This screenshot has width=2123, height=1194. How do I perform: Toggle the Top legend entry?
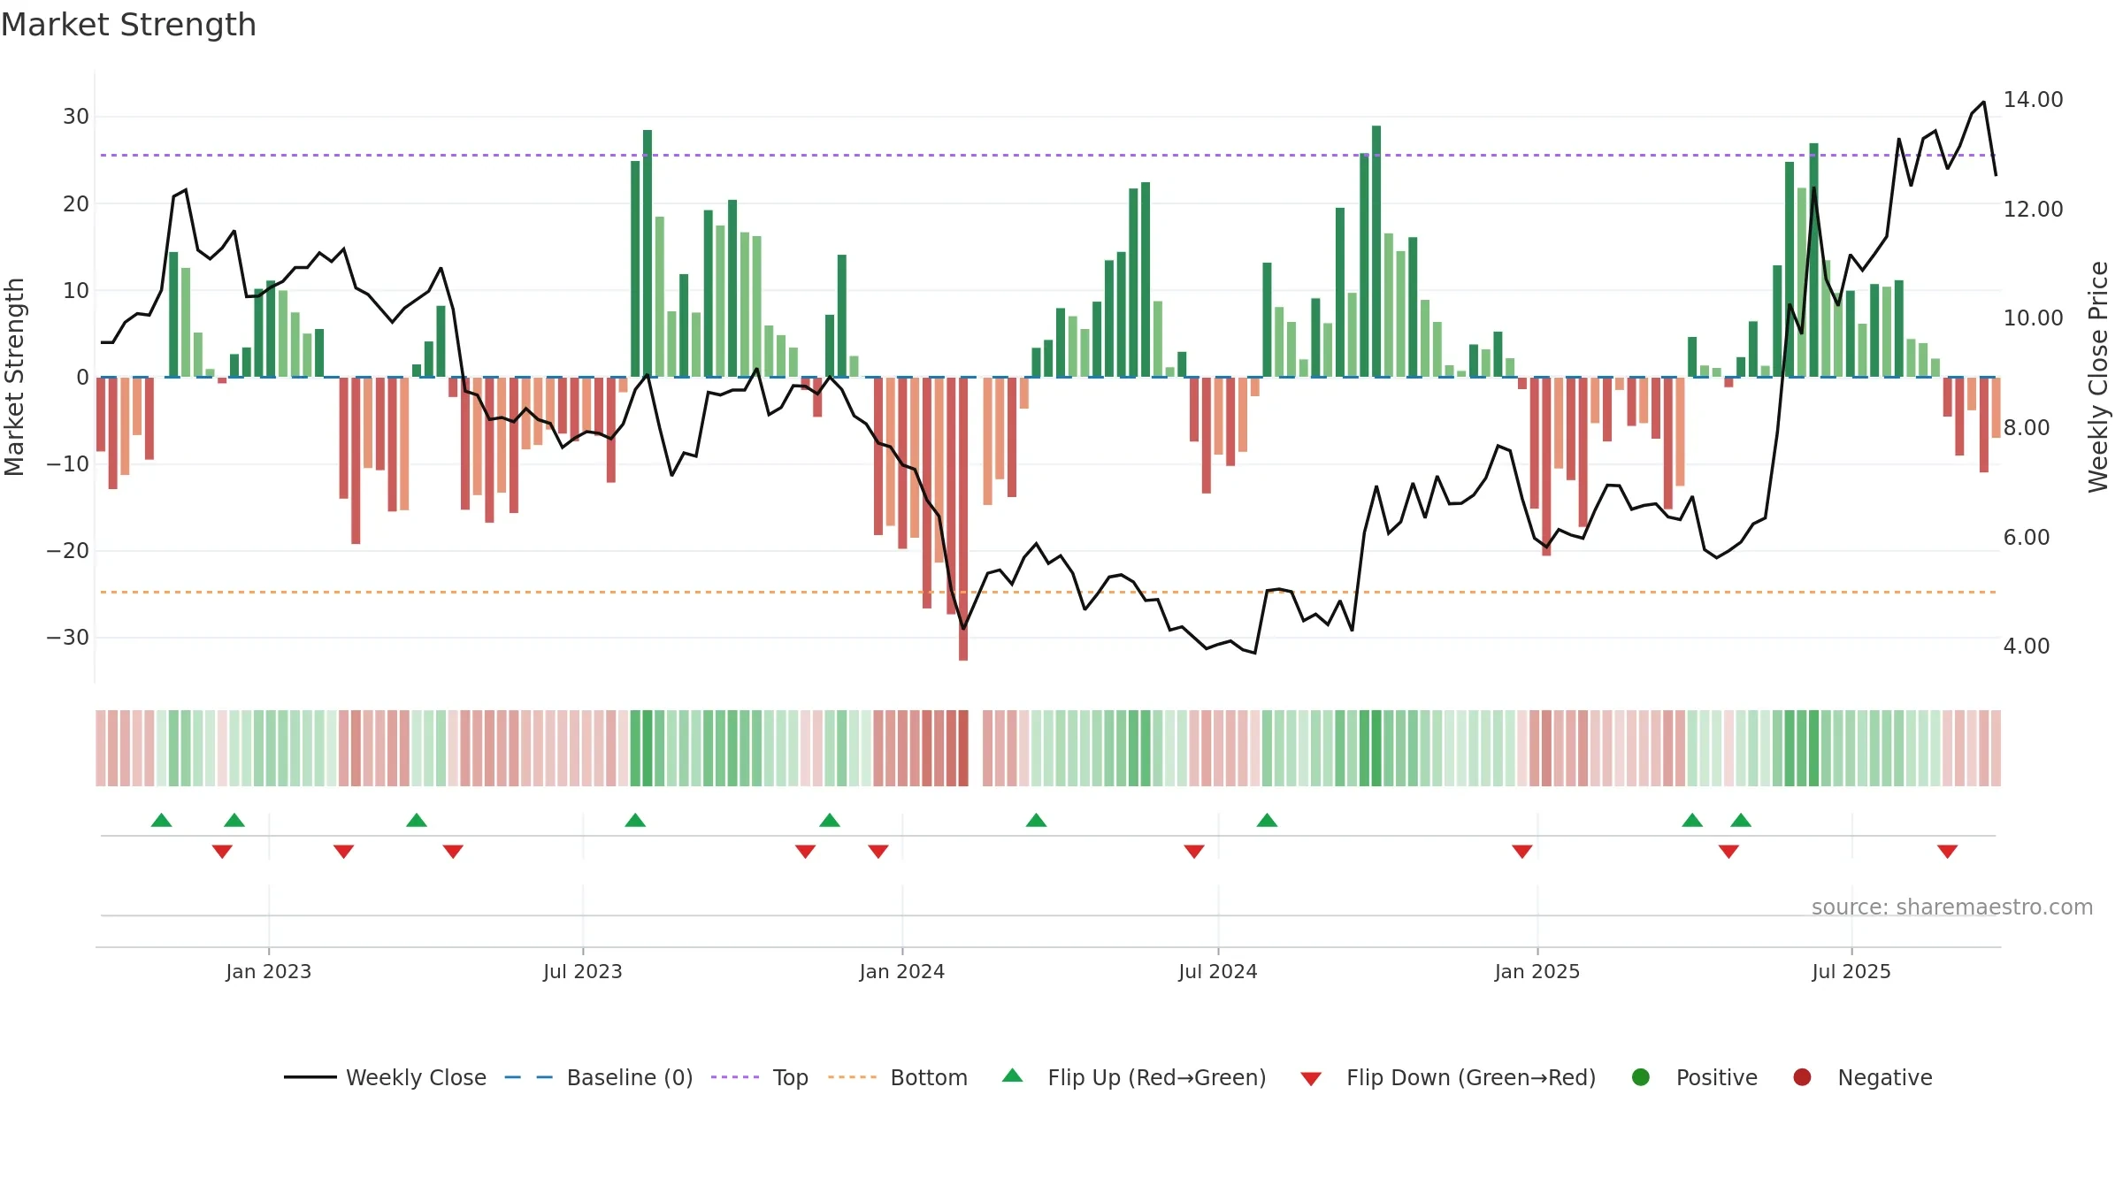(x=760, y=1077)
